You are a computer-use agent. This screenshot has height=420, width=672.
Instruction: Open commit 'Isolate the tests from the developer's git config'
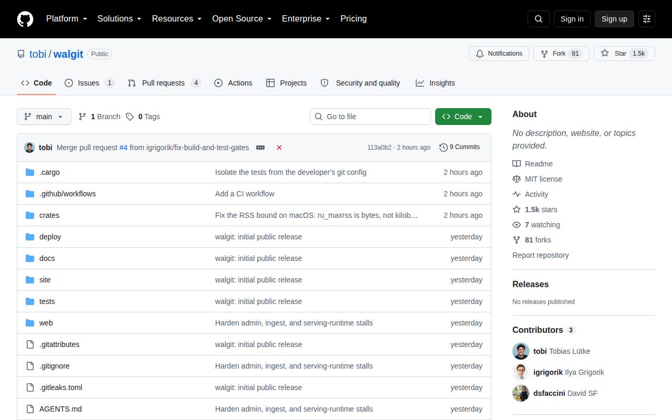coord(291,172)
